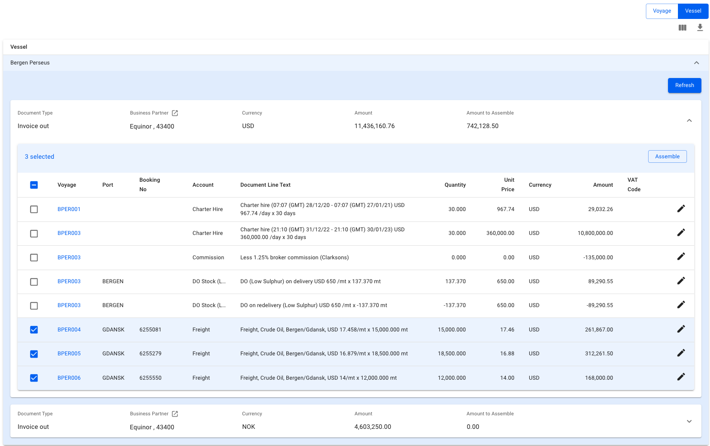Screen dimensions: 710x446
Task: Collapse the USD Invoice out card
Action: tap(689, 120)
